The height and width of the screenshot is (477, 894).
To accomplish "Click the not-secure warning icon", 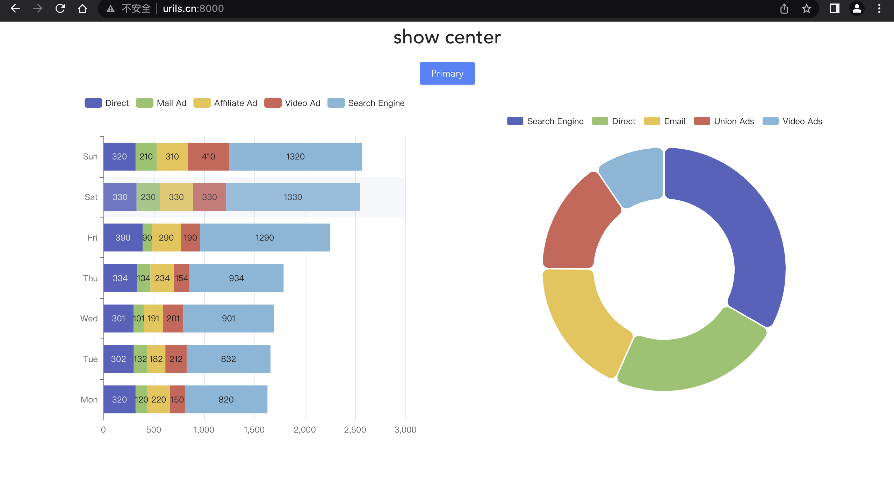I will pos(111,9).
